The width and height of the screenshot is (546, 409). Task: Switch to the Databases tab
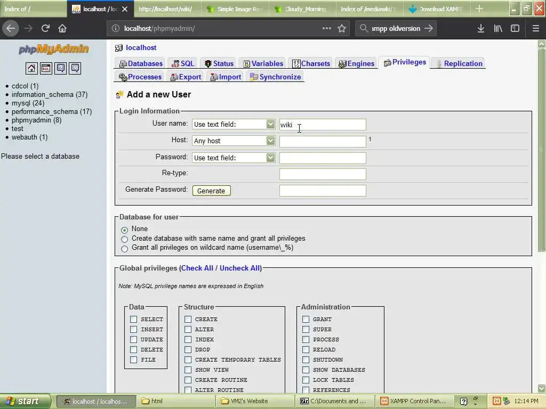(x=141, y=63)
